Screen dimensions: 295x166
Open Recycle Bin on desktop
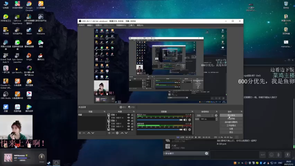pyautogui.click(x=286, y=5)
